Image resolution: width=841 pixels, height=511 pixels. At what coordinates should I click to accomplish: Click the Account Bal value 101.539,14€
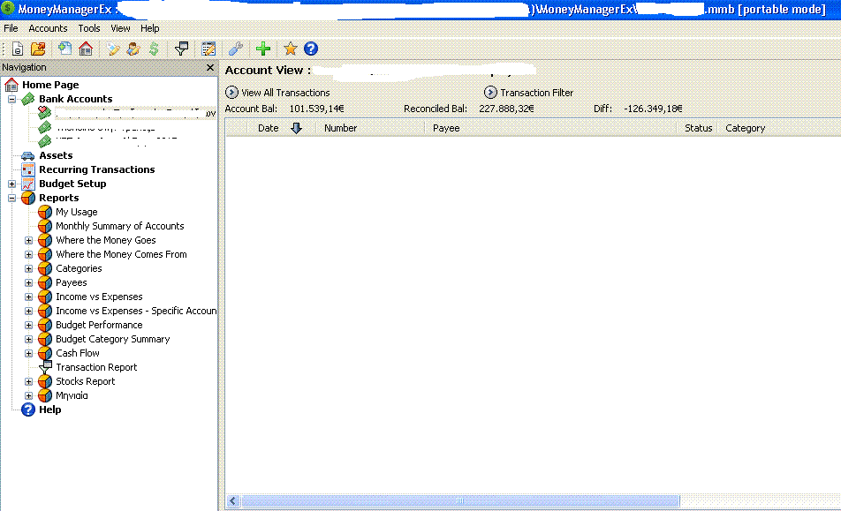pyautogui.click(x=316, y=109)
